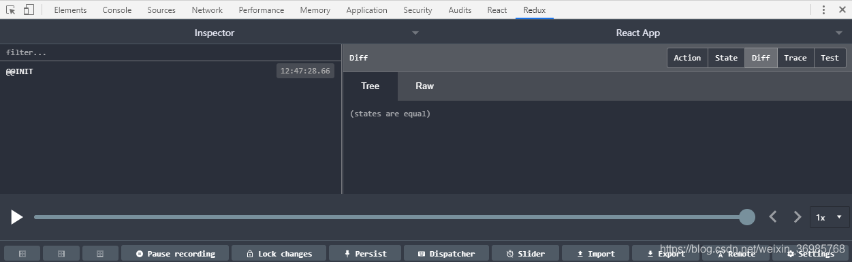Screen dimensions: 852x262
Task: Show the Trace view
Action: pos(795,58)
